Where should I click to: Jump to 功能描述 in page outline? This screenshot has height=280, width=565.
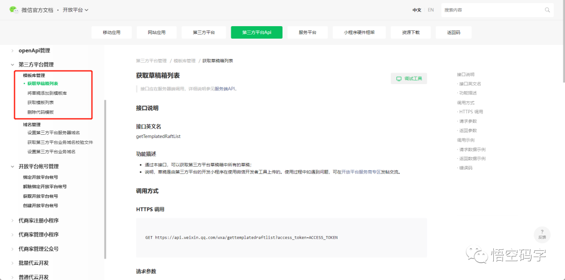(468, 93)
